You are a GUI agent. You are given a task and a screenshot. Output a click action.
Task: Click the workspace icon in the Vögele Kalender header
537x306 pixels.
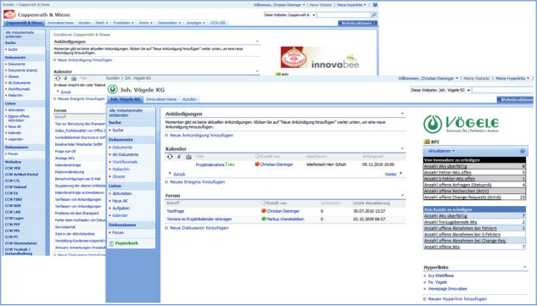pyautogui.click(x=188, y=157)
